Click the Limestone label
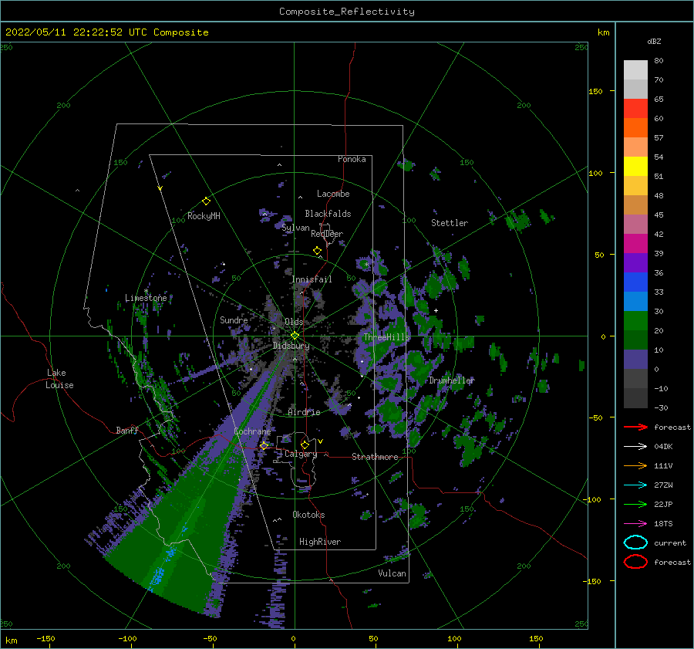This screenshot has width=694, height=649. pos(146,298)
